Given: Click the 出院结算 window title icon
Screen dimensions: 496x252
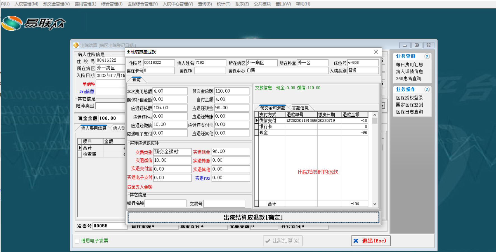Looking at the screenshot, I should [76, 45].
